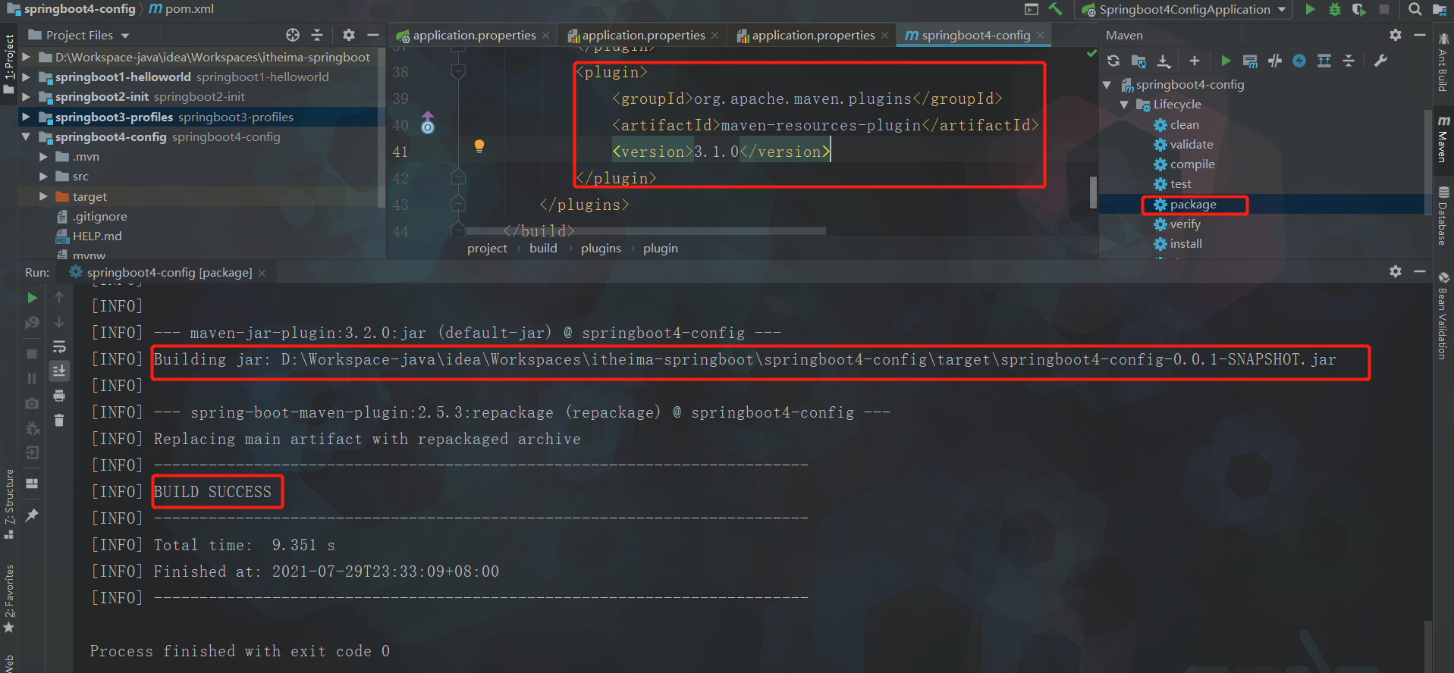
Task: Click the editor vertical scrollbar thumb
Action: [x=1093, y=193]
